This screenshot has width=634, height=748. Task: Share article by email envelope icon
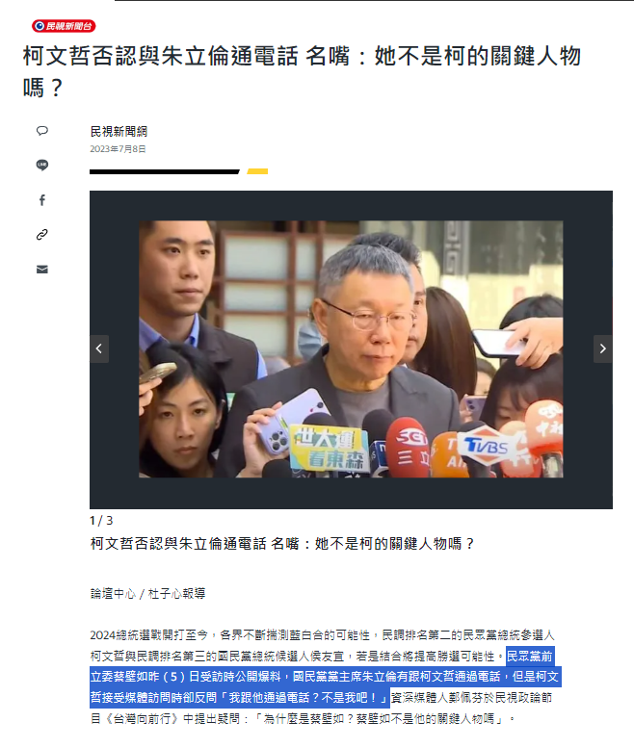[x=42, y=270]
